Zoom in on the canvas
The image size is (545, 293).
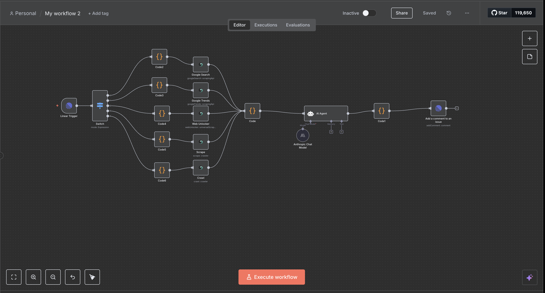click(x=33, y=277)
